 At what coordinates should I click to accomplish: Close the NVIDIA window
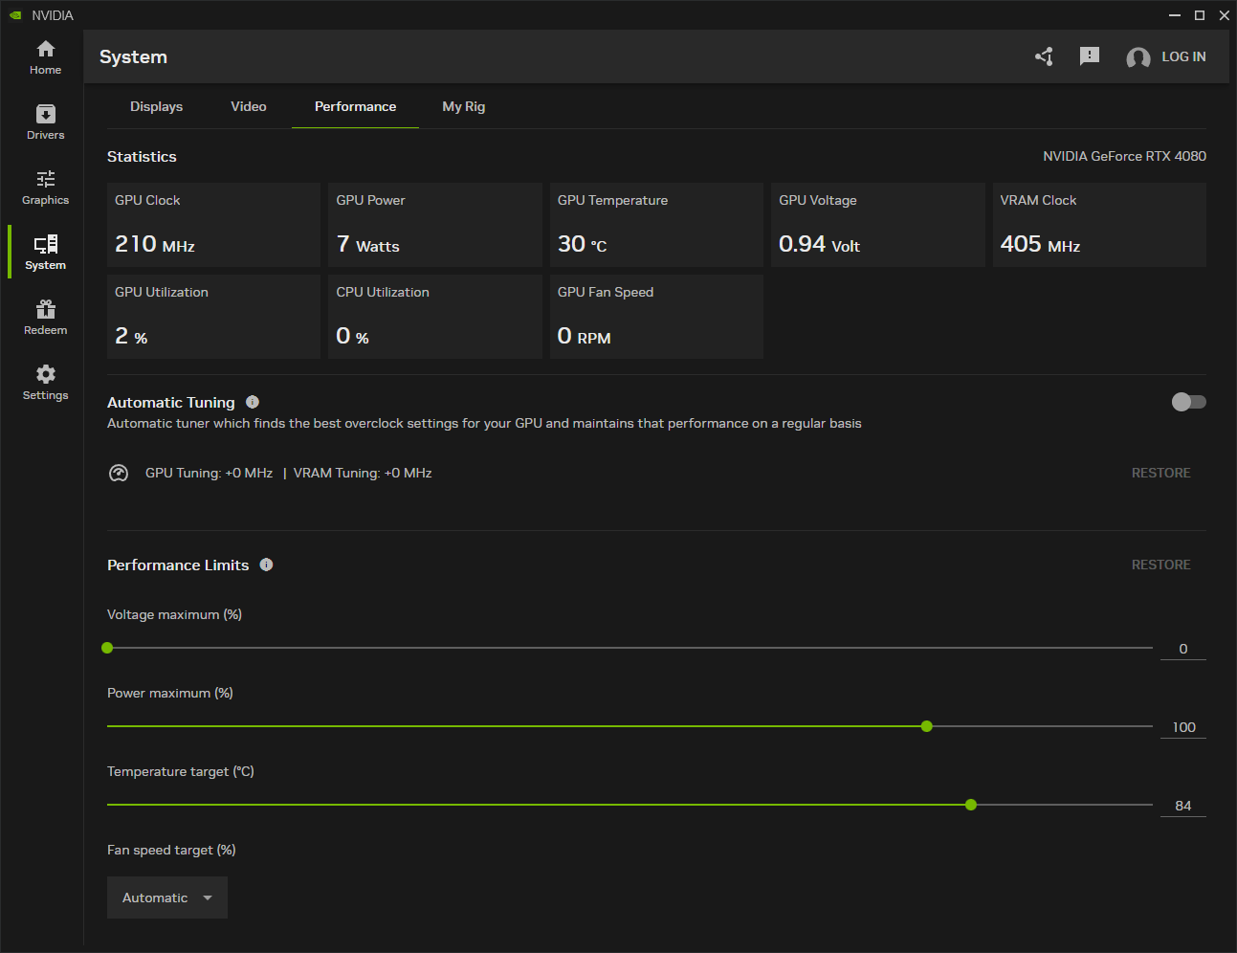(1225, 15)
